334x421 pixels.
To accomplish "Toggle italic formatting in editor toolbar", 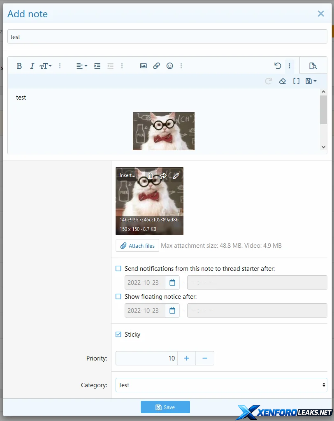I will point(32,66).
